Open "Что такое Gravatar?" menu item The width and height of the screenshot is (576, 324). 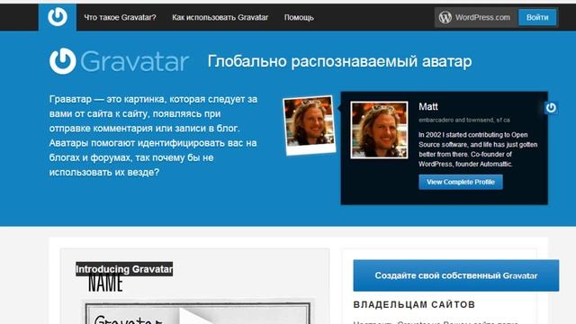pyautogui.click(x=120, y=17)
